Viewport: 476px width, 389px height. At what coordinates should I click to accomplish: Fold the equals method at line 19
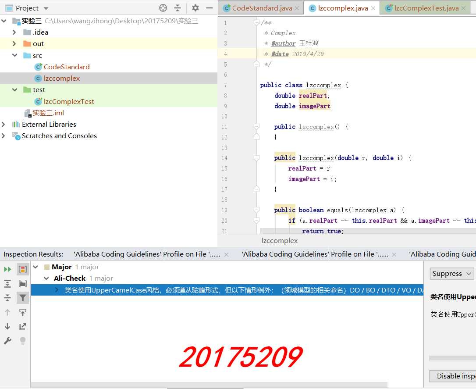pos(256,210)
